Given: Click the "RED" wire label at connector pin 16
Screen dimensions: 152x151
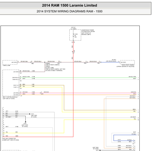Looking at the screenshot, I should click(x=7, y=136).
